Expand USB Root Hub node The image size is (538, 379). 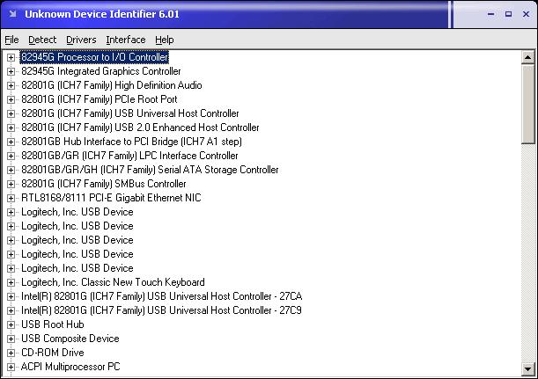tap(11, 324)
